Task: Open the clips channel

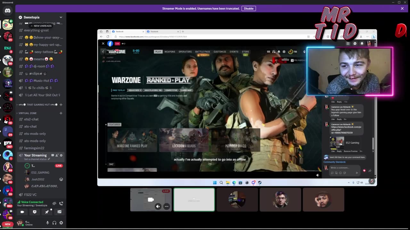Action: pos(41,73)
